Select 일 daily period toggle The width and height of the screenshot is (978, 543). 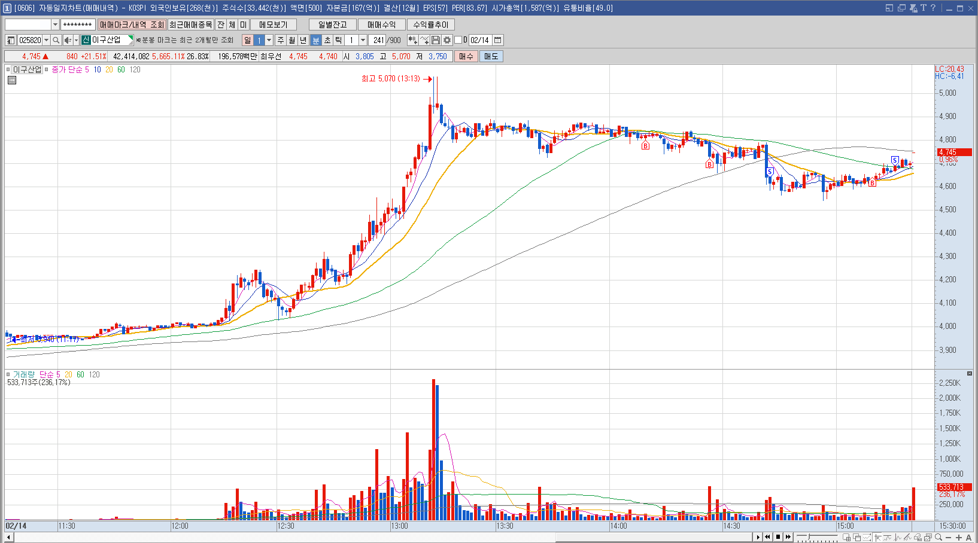click(248, 40)
